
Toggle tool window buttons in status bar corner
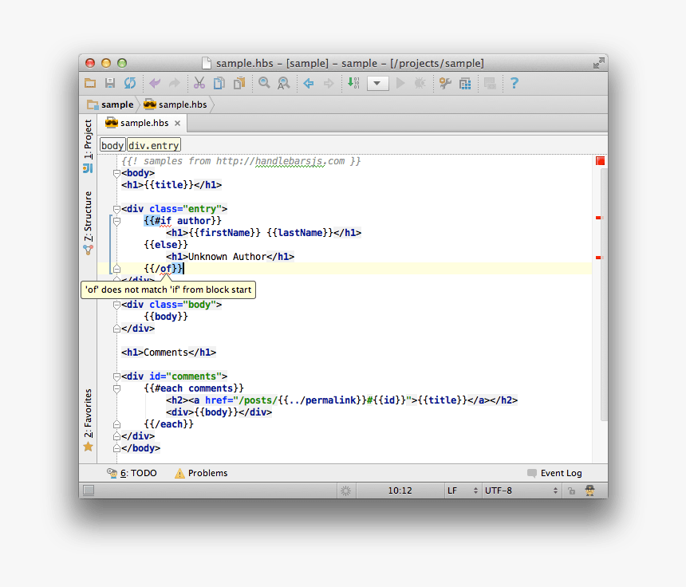[89, 490]
